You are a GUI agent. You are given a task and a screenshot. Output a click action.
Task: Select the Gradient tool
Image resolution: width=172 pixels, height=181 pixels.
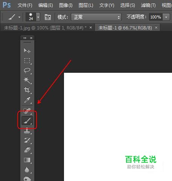click(x=27, y=160)
